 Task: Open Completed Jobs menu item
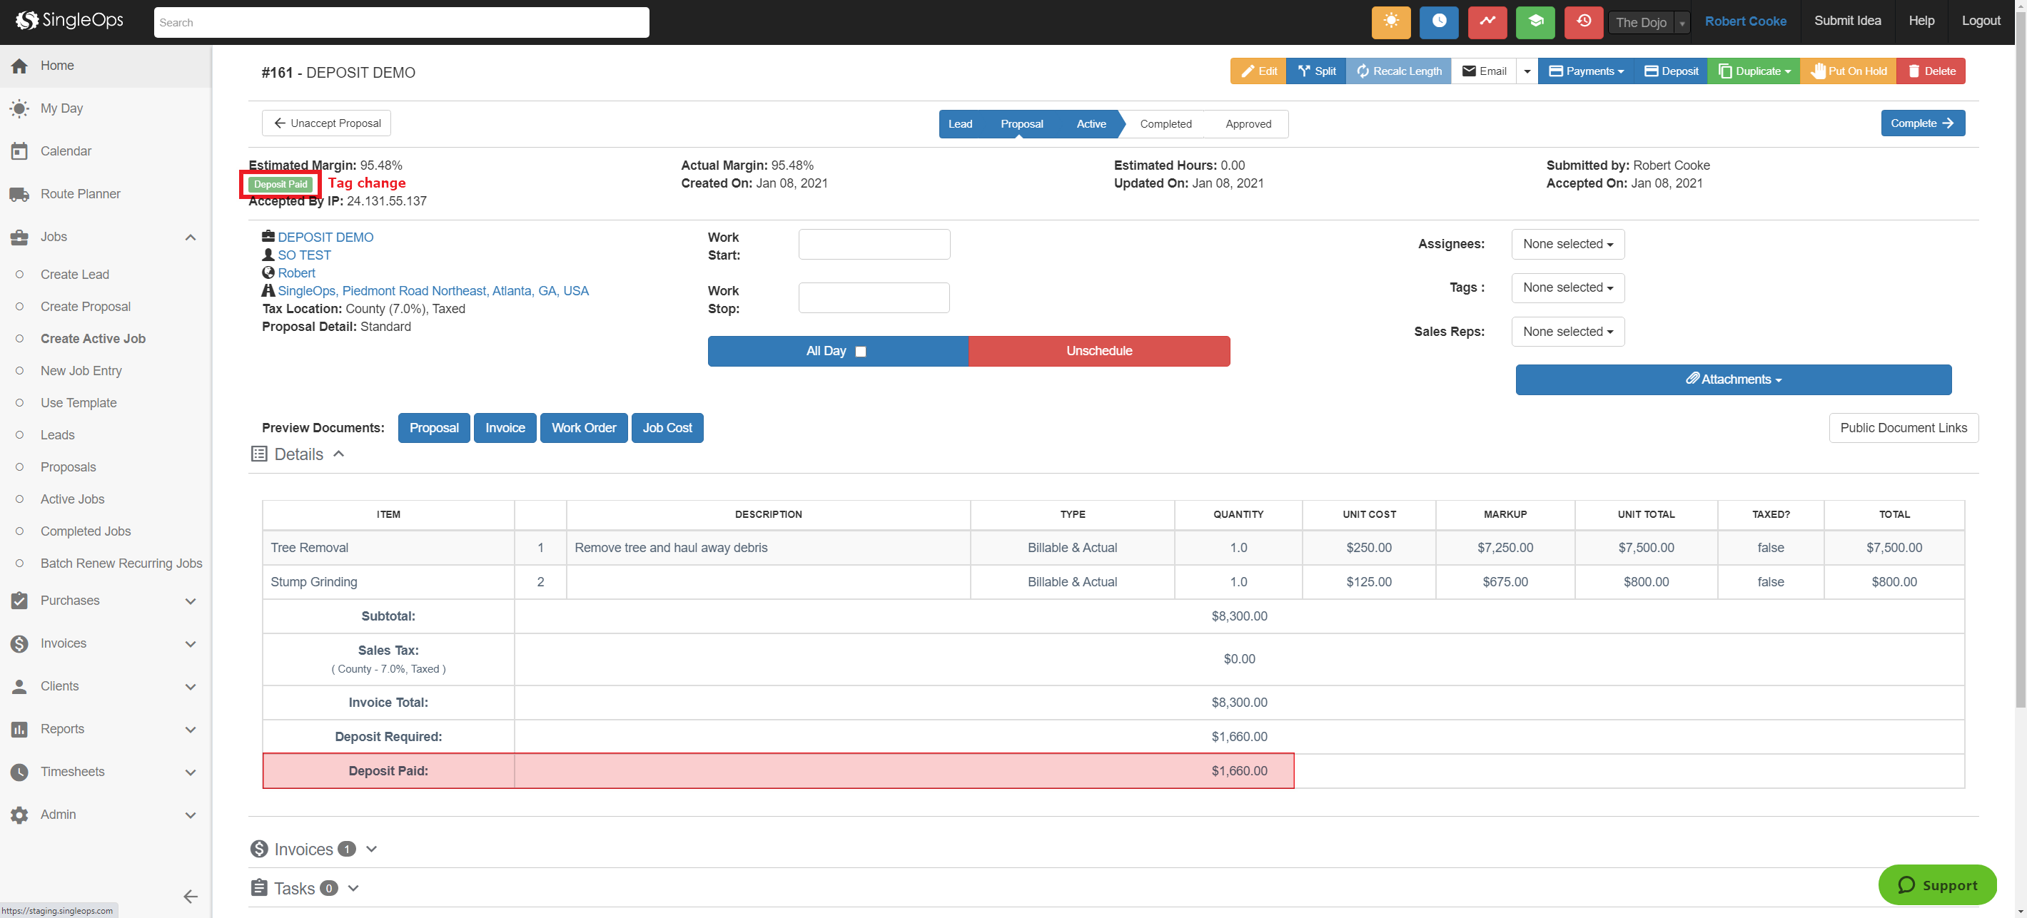pyautogui.click(x=86, y=531)
